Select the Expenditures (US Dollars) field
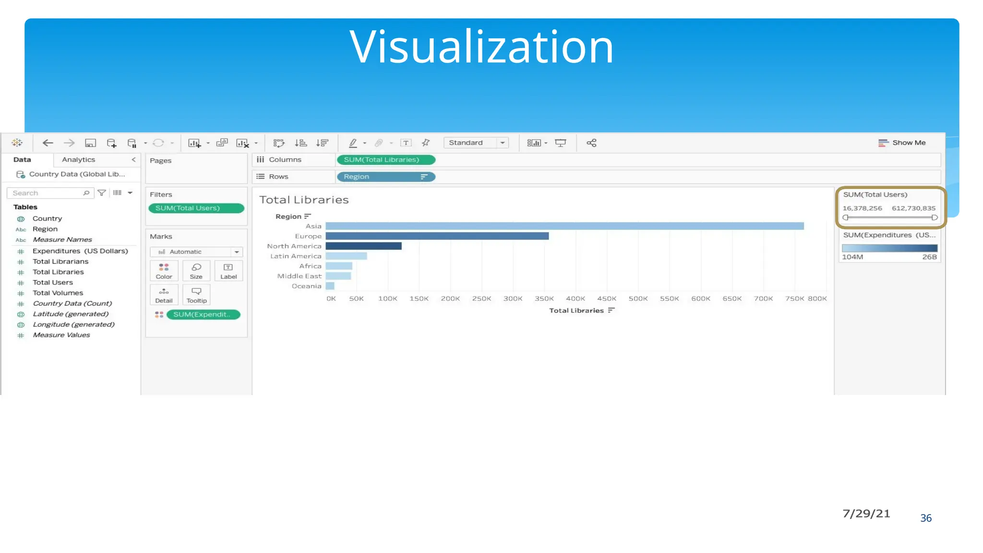The height and width of the screenshot is (553, 983). tap(80, 251)
